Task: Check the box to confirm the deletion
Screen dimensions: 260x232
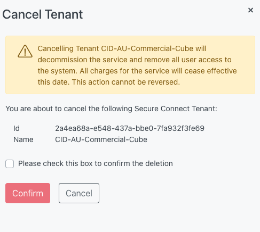Action: [10, 164]
